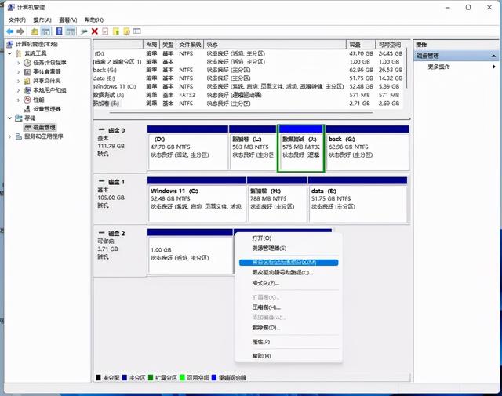Image resolution: width=502 pixels, height=396 pixels.
Task: Click the Forward arrow in the toolbar
Action: (x=20, y=31)
